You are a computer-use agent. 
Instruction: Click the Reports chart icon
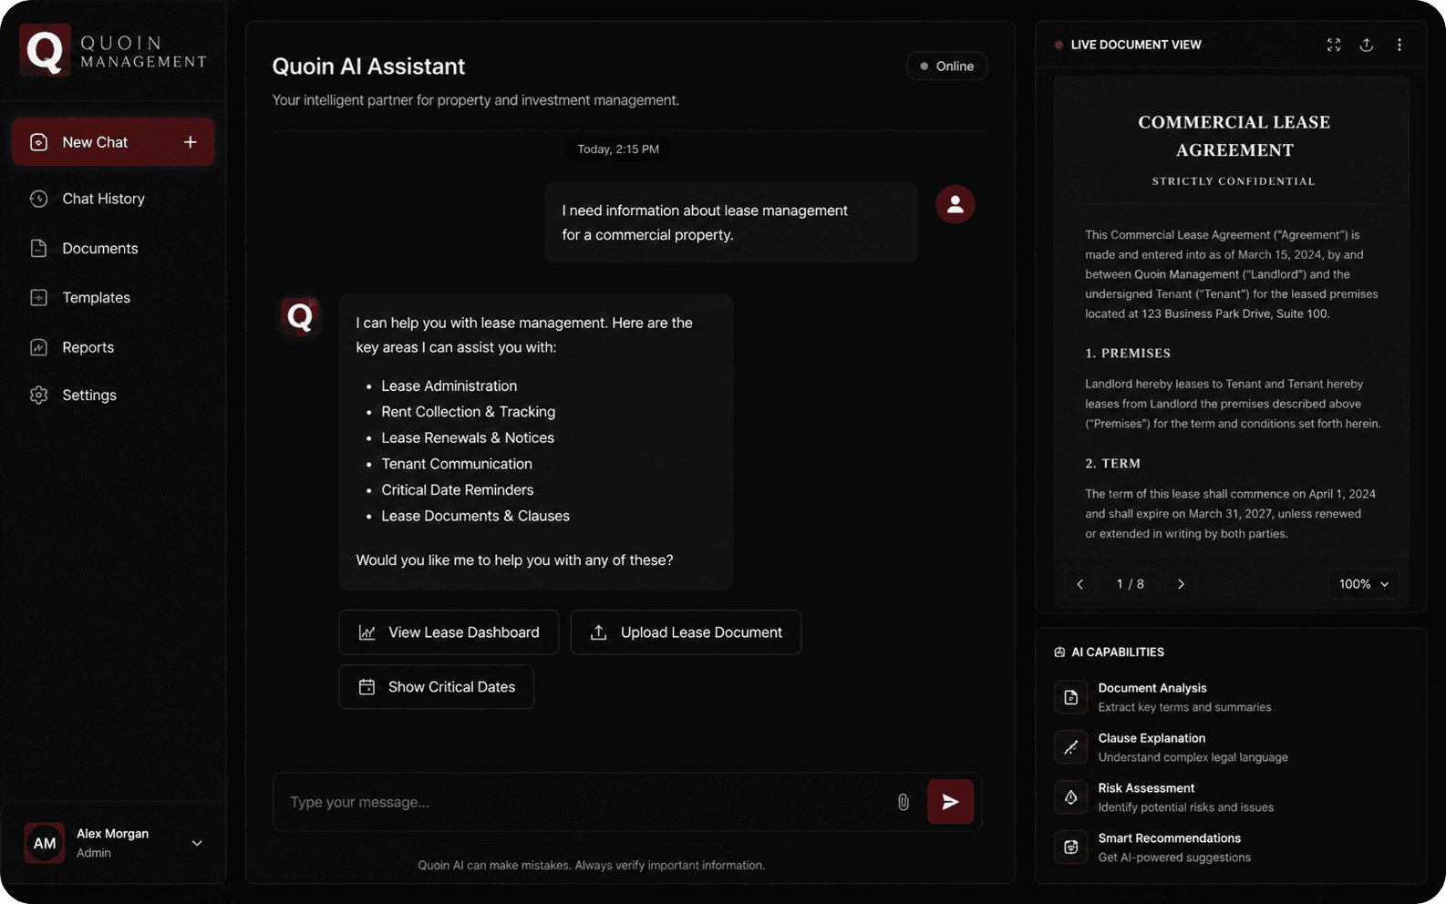(38, 347)
